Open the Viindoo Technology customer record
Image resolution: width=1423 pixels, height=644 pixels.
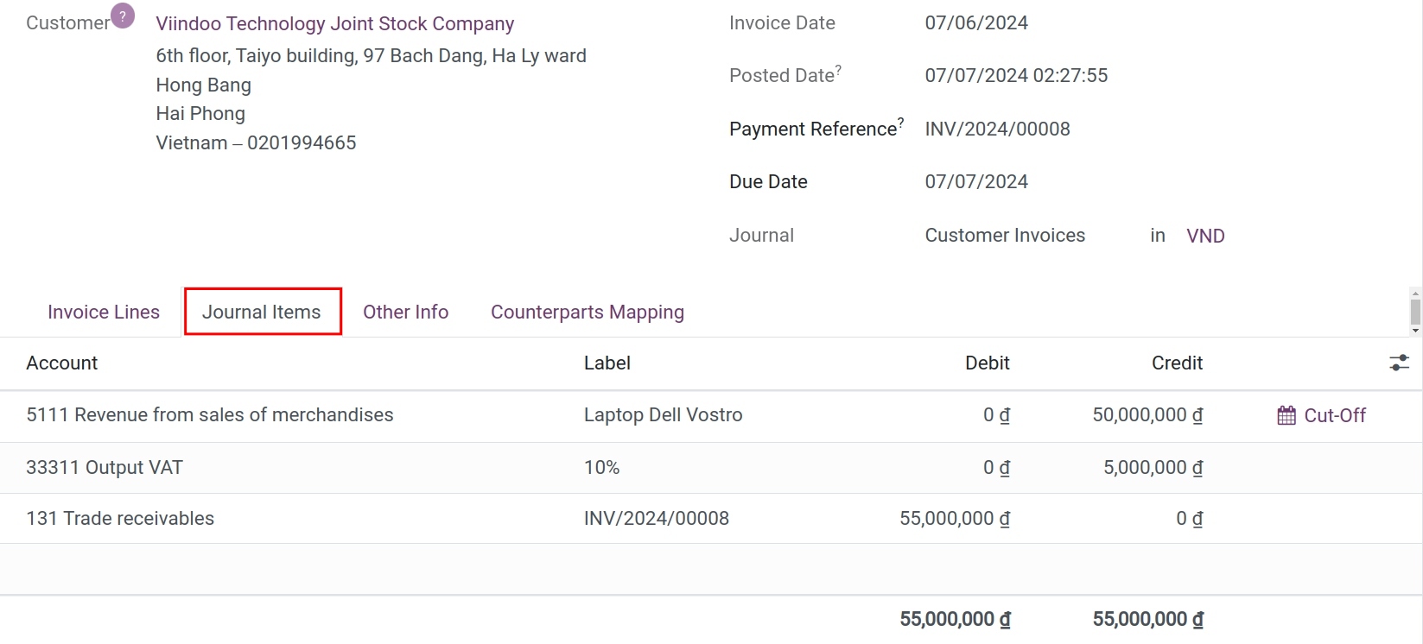tap(335, 23)
